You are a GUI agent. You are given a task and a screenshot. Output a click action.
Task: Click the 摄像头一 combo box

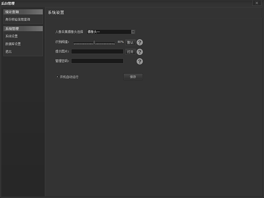pos(108,32)
